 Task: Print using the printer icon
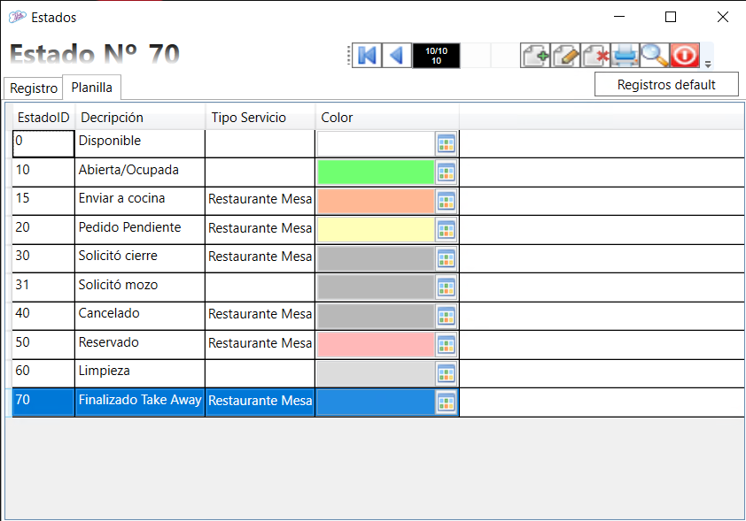(626, 55)
